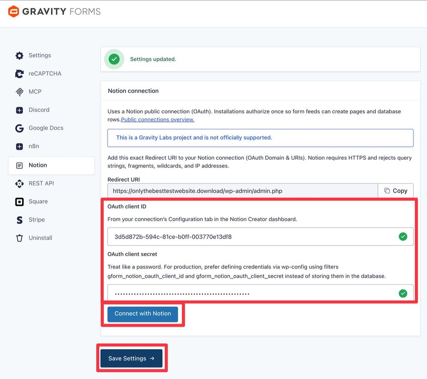The height and width of the screenshot is (379, 427).
Task: Click the Notion page icon in sidebar
Action: click(x=19, y=165)
